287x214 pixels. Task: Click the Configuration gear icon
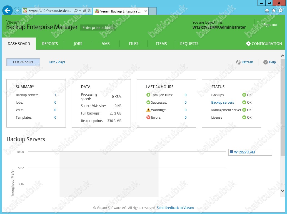click(x=248, y=44)
